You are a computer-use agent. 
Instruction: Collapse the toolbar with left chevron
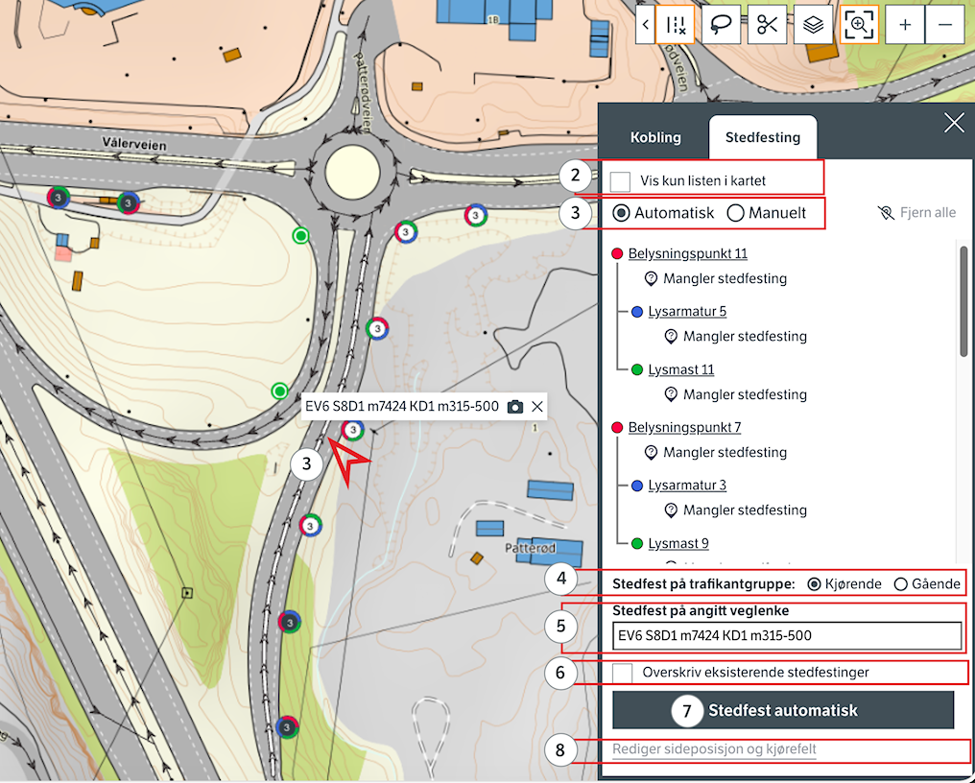(646, 26)
